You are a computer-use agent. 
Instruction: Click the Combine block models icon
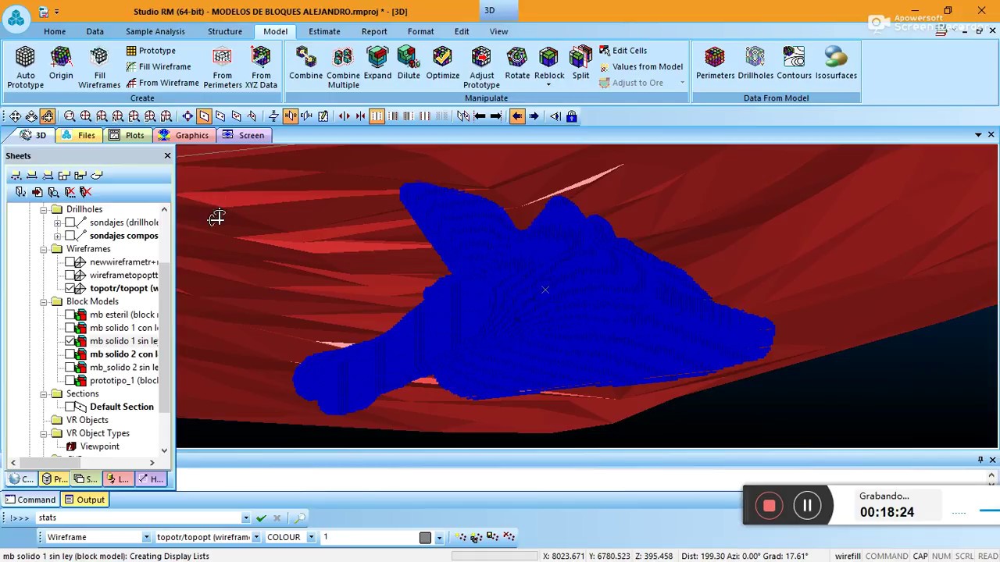(305, 62)
